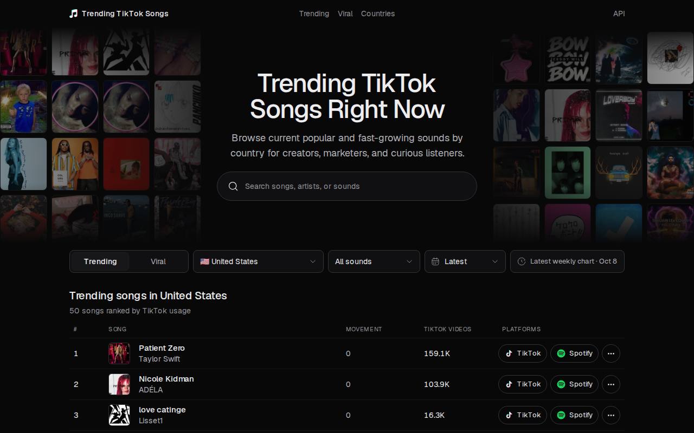This screenshot has width=694, height=433.
Task: Open Nicole Kidman on Spotify
Action: coord(574,384)
